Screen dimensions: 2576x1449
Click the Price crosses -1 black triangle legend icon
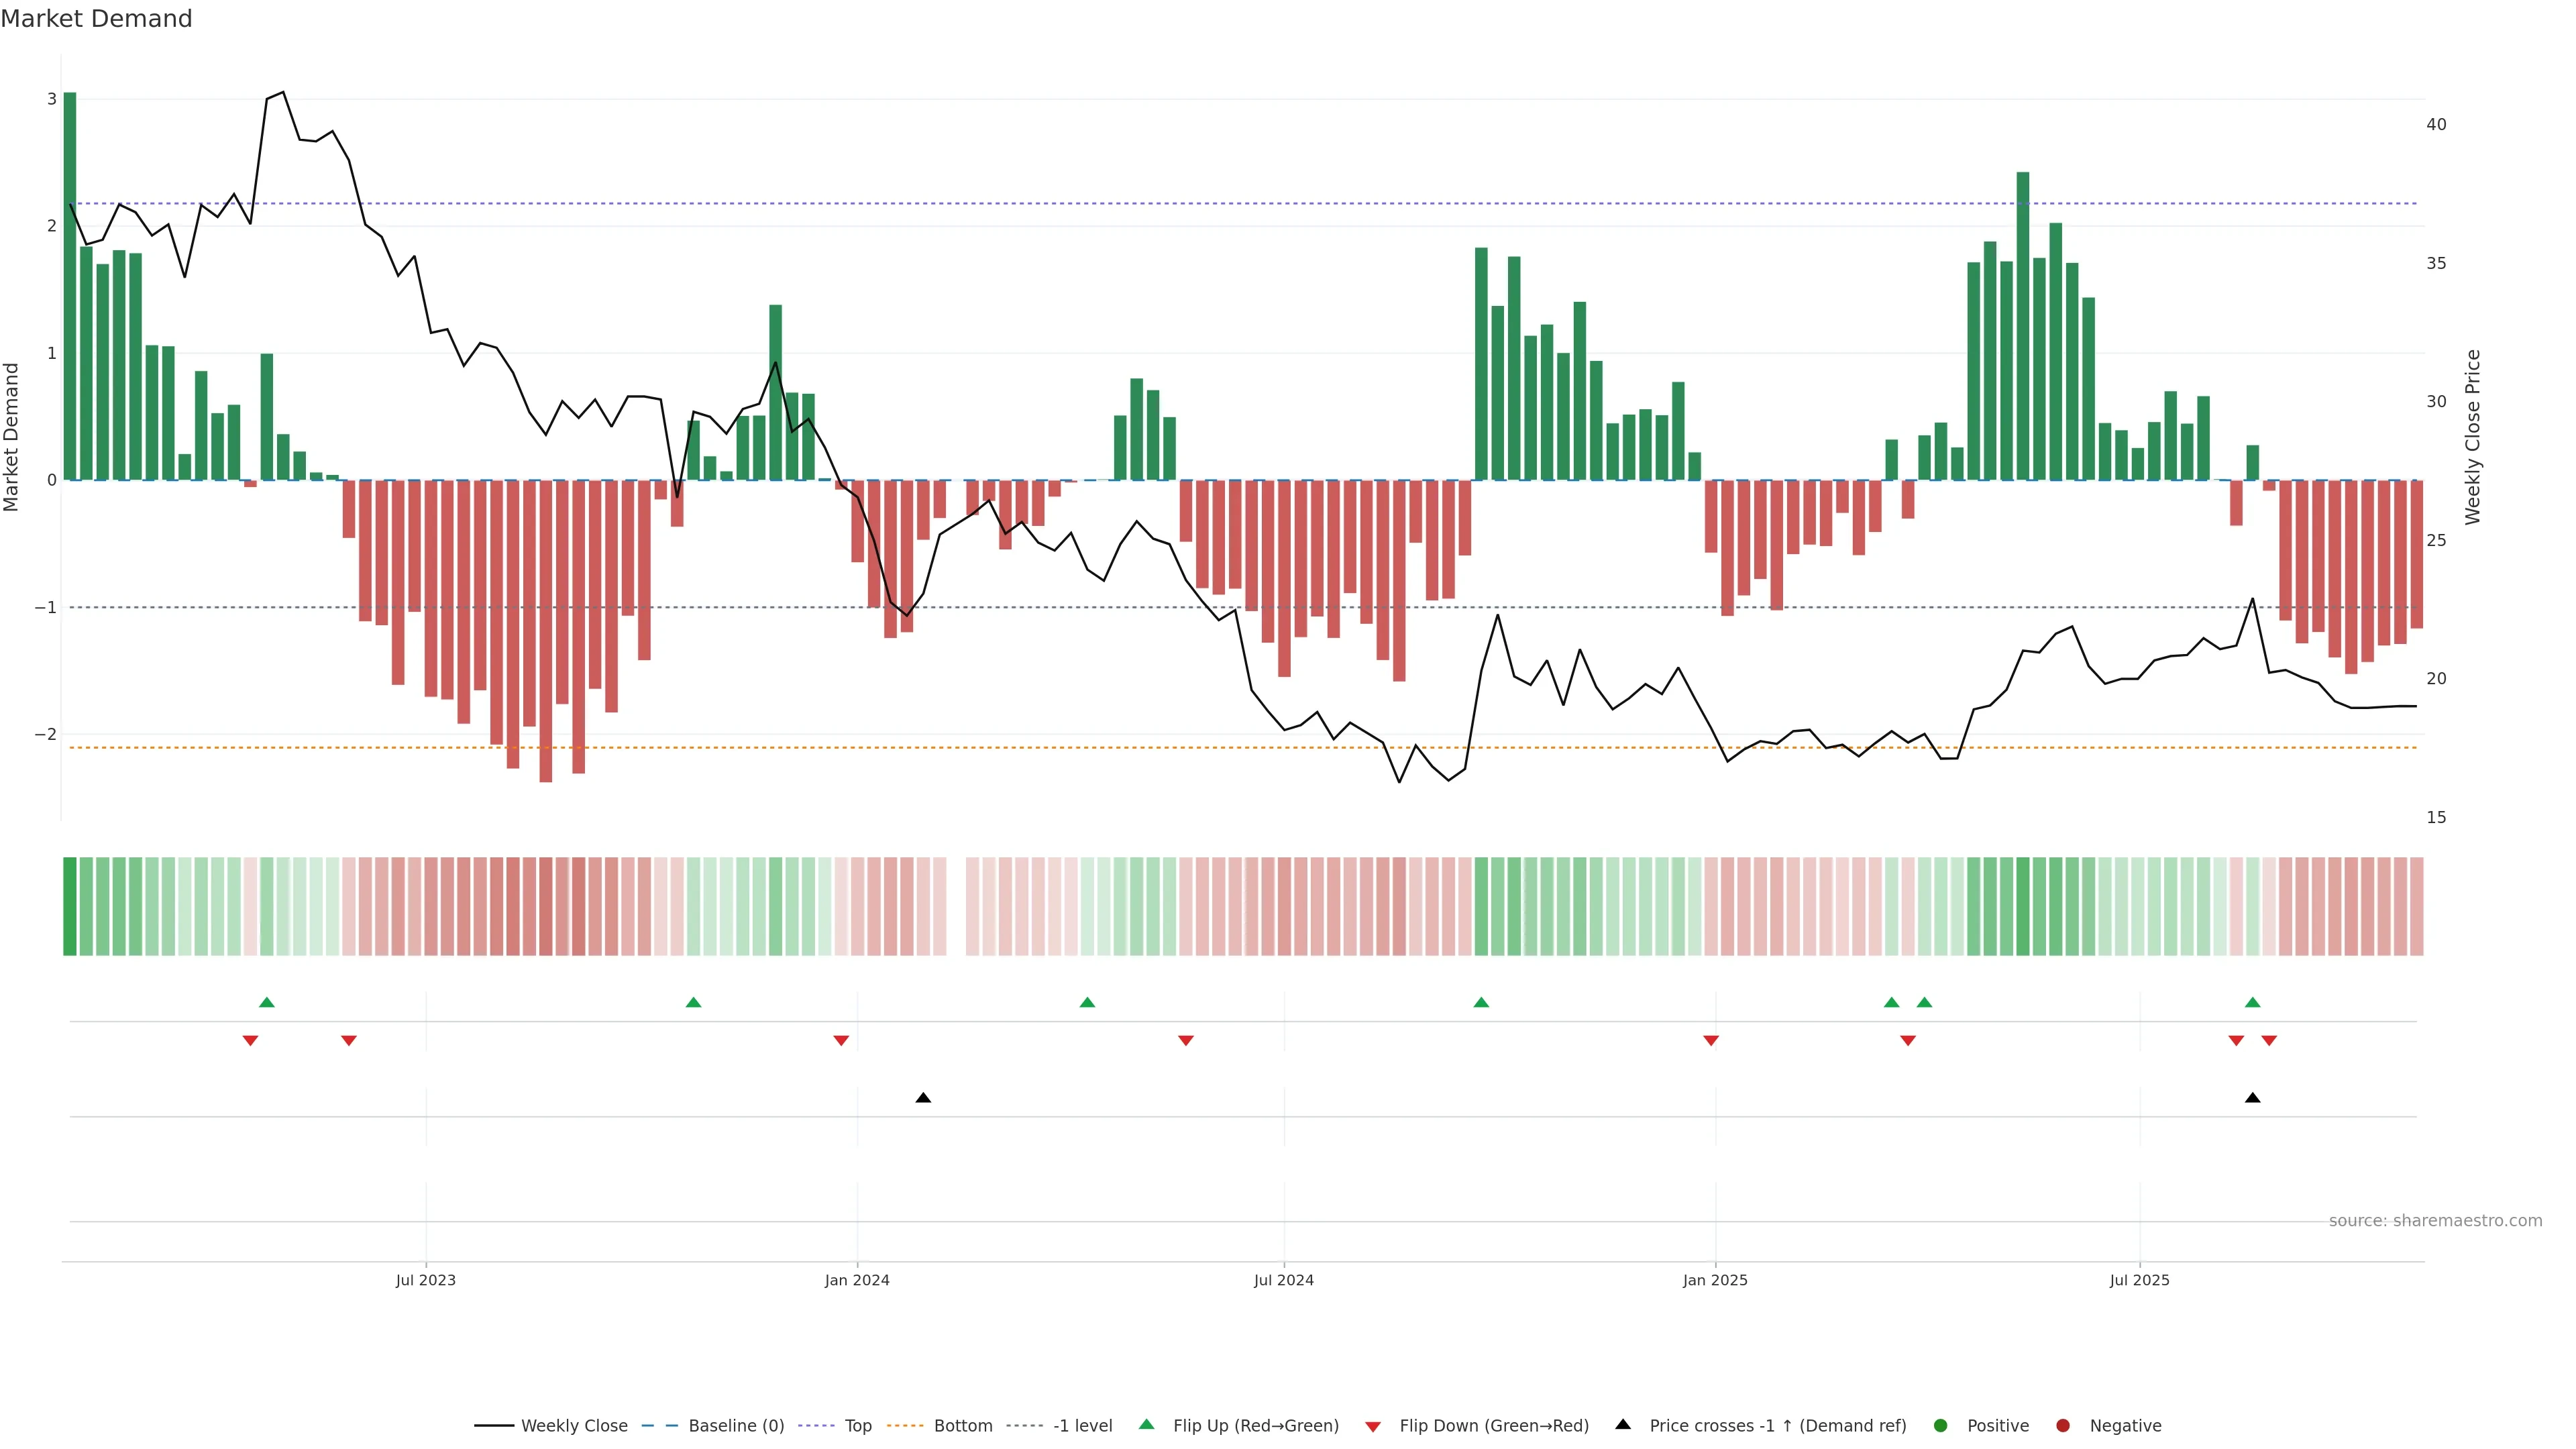[1623, 1424]
